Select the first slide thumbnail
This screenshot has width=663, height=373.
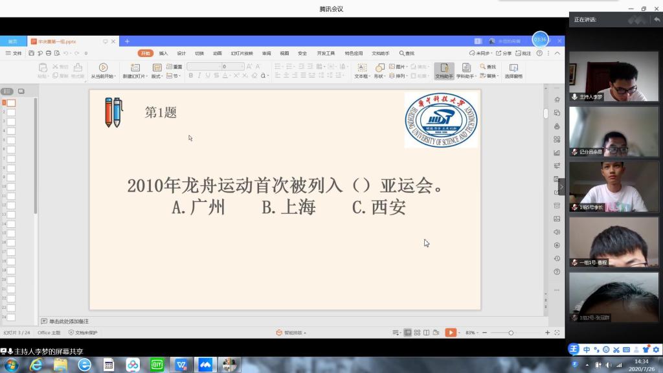(x=11, y=103)
